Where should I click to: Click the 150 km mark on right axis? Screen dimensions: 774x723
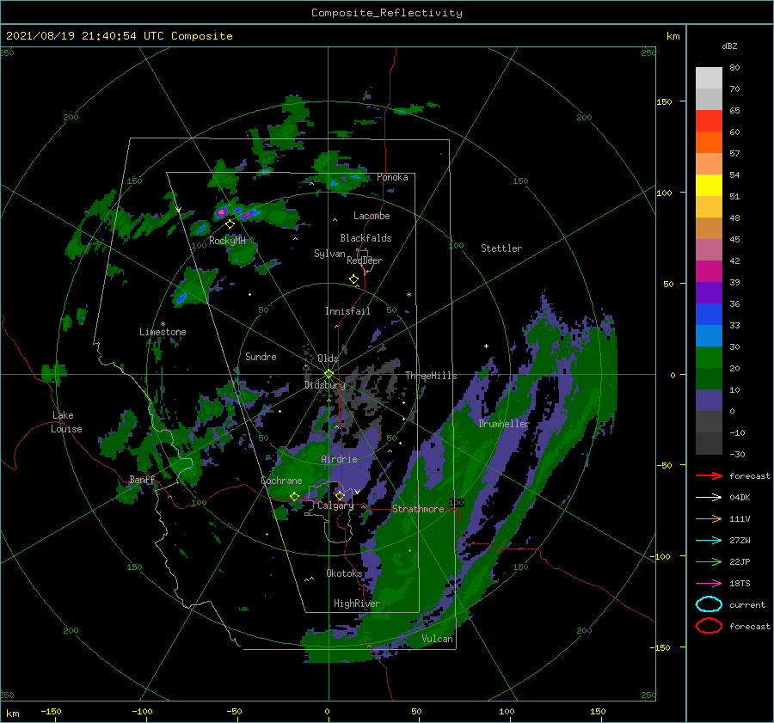[664, 101]
